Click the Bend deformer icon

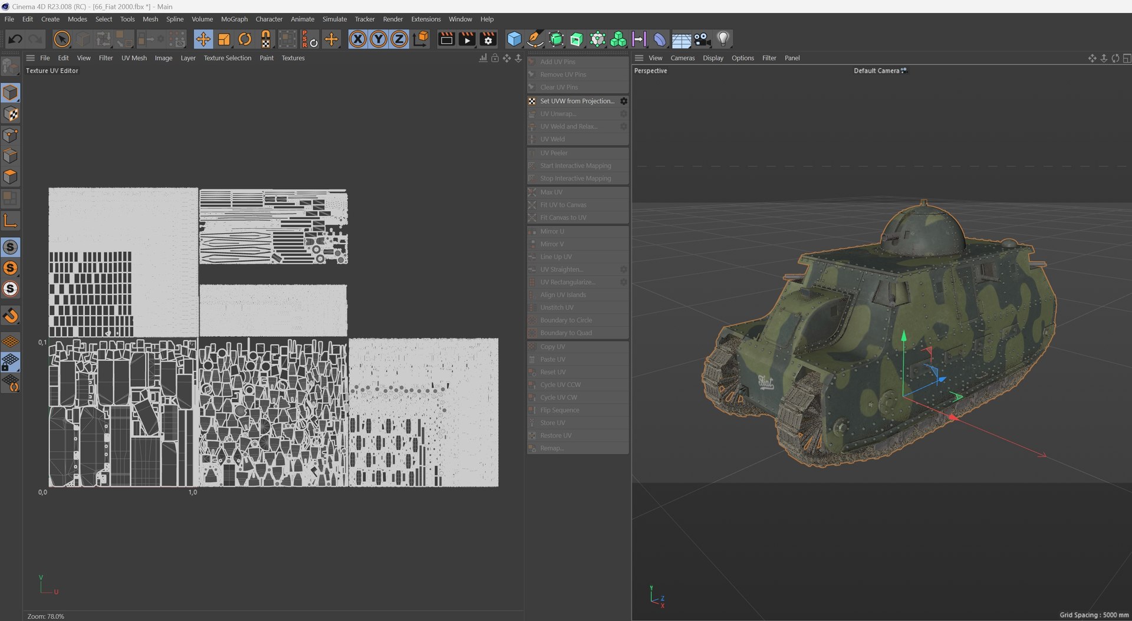(660, 40)
